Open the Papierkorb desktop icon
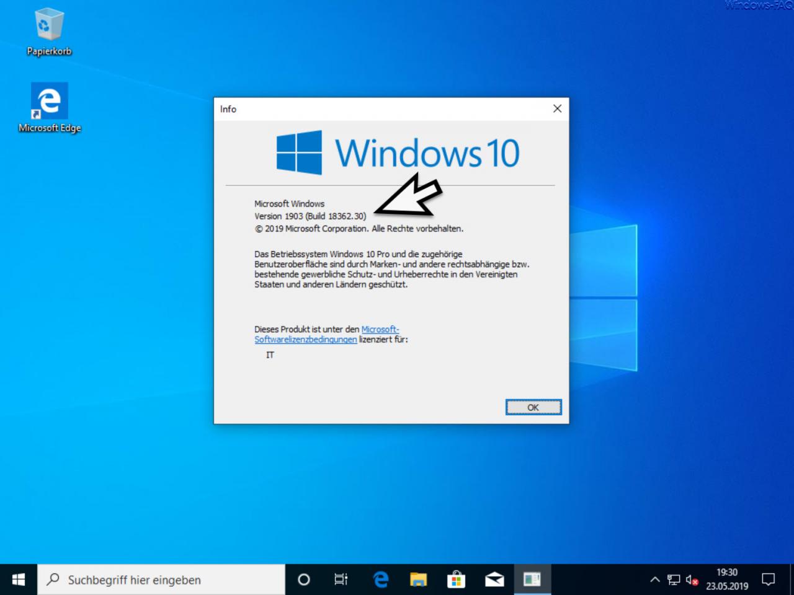This screenshot has width=794, height=595. (x=49, y=32)
